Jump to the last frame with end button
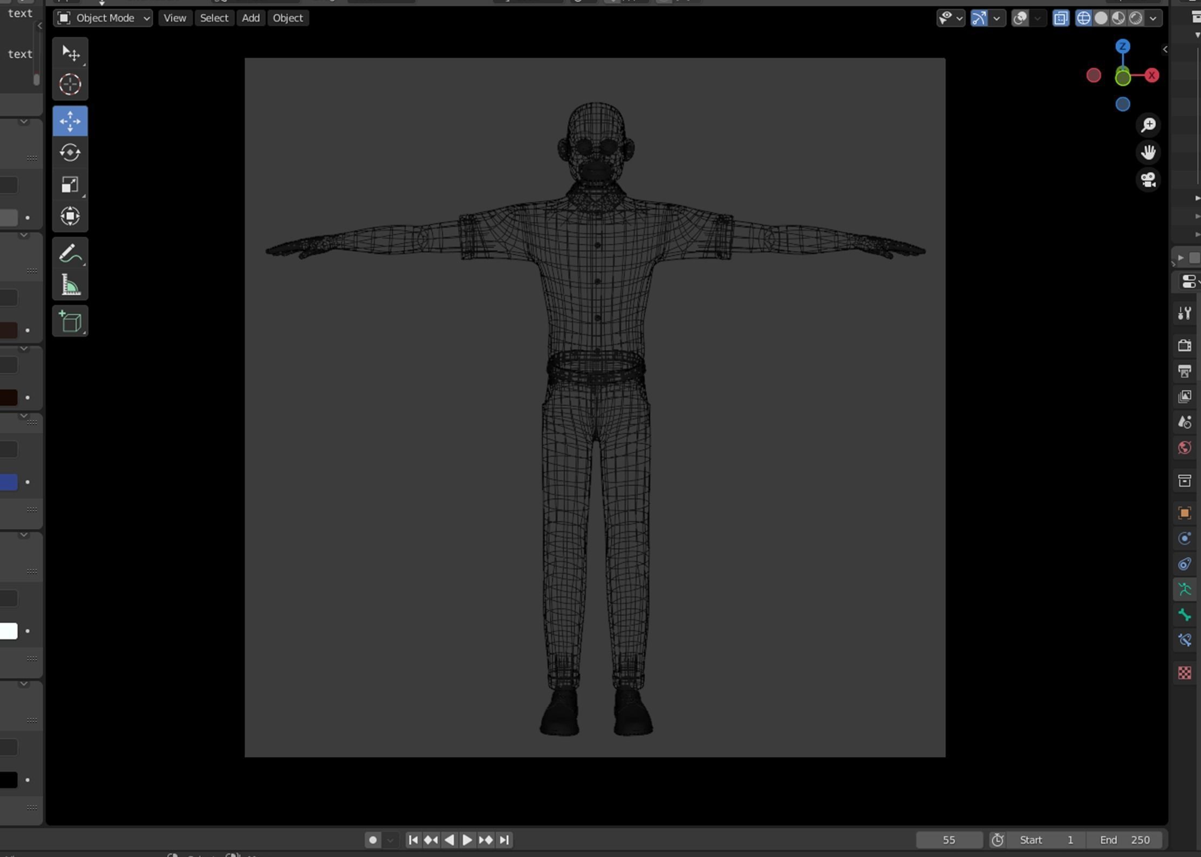 point(504,839)
